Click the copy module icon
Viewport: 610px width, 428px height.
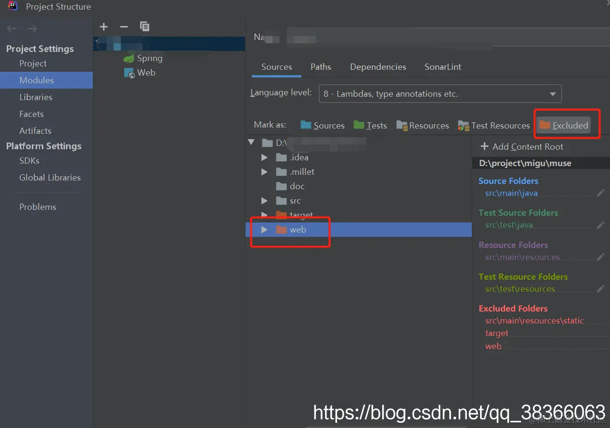tap(144, 26)
